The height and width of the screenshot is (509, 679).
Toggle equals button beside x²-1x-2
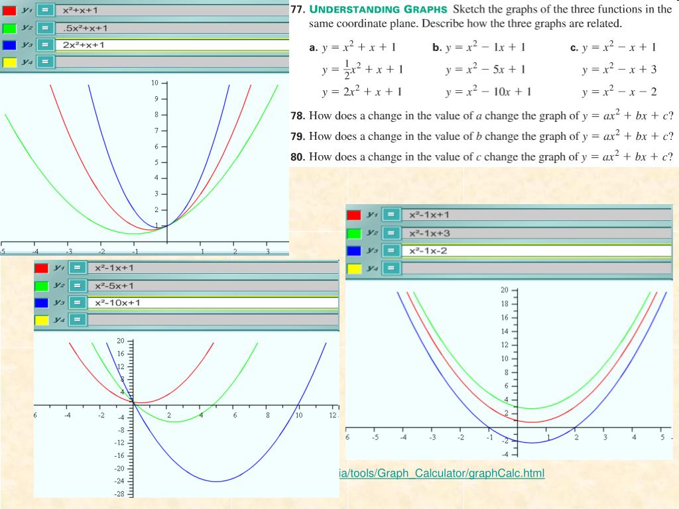pyautogui.click(x=391, y=251)
